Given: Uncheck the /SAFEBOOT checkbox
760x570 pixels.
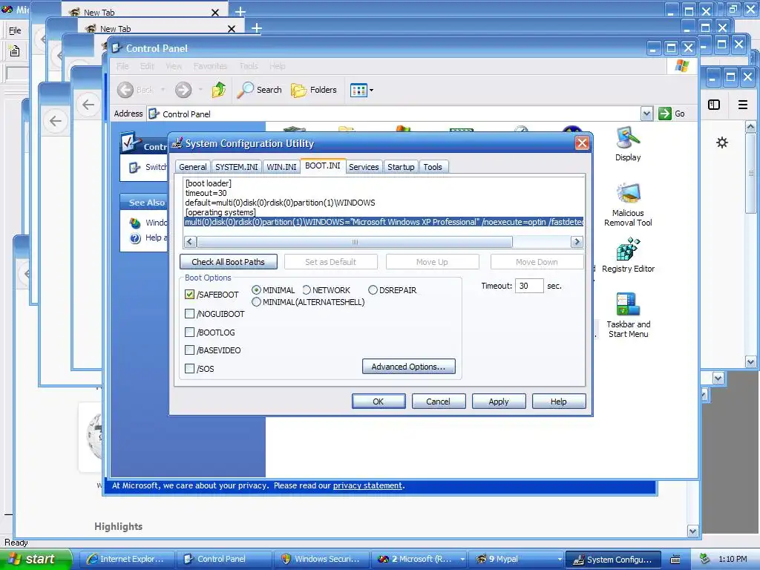Looking at the screenshot, I should coord(189,294).
